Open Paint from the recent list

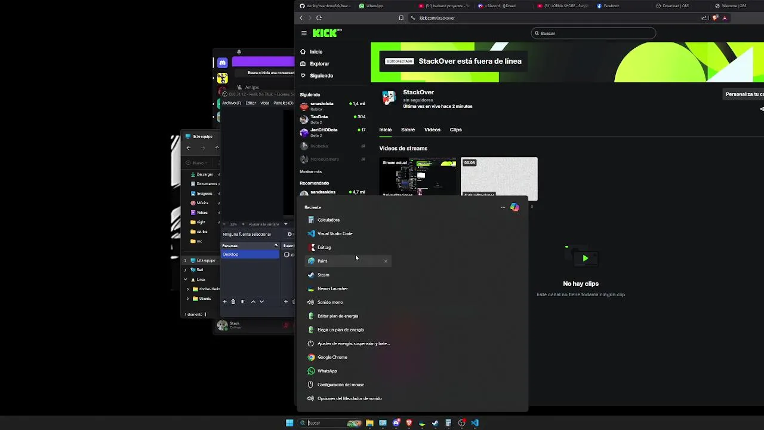[348, 261]
